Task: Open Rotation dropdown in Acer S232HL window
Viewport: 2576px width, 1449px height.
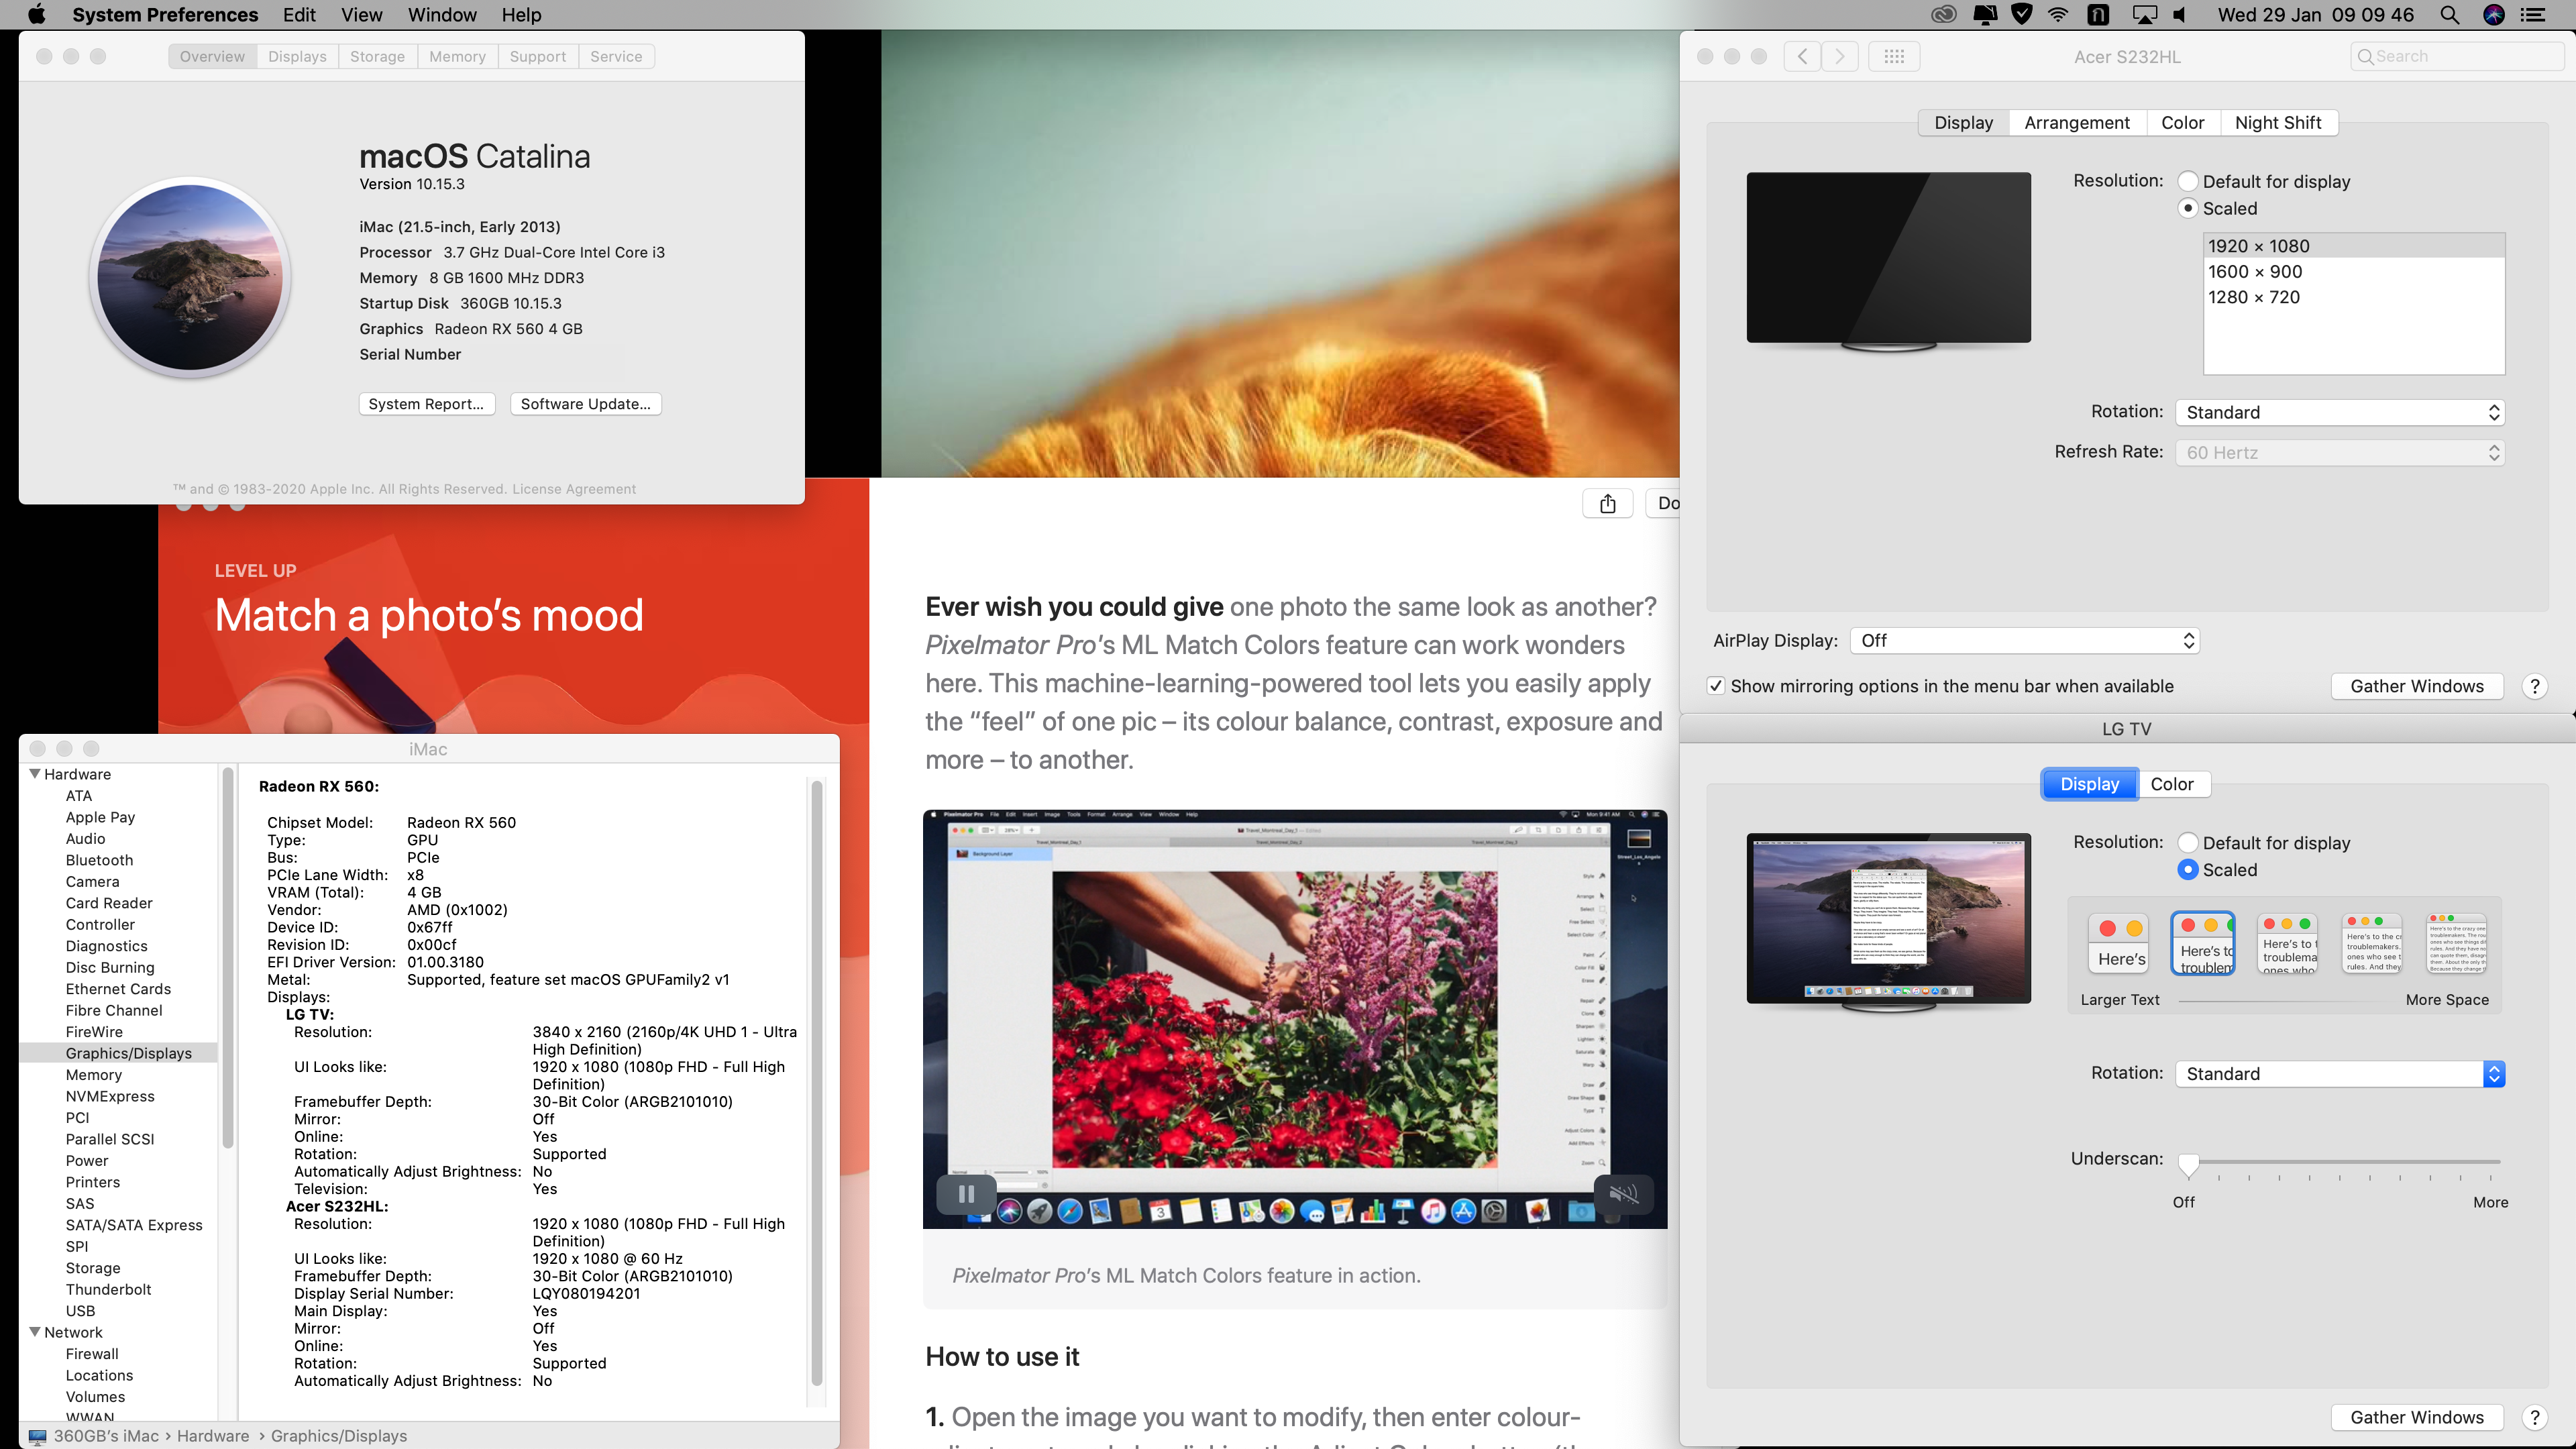Action: tap(2340, 412)
